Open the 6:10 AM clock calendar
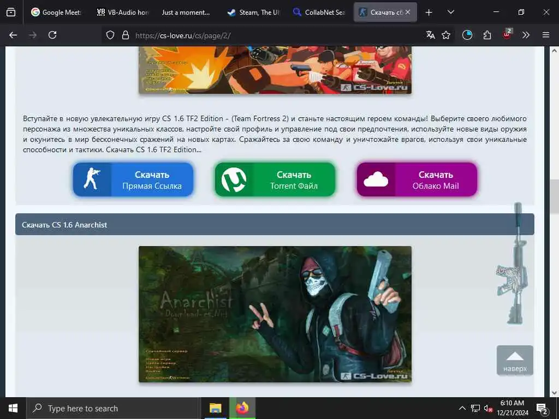 [512, 408]
